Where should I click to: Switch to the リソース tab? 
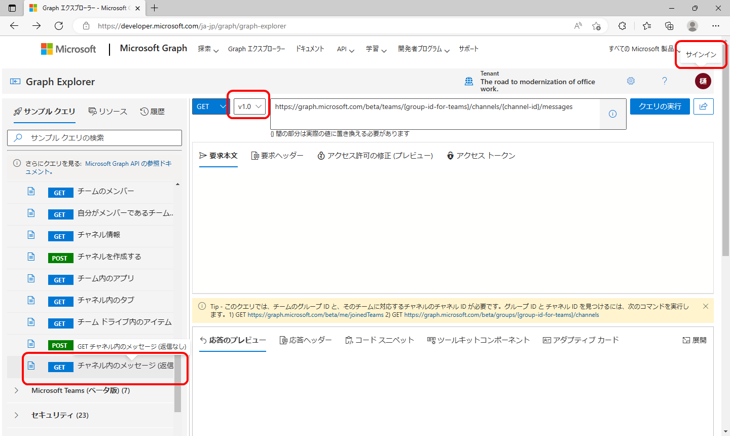point(107,112)
